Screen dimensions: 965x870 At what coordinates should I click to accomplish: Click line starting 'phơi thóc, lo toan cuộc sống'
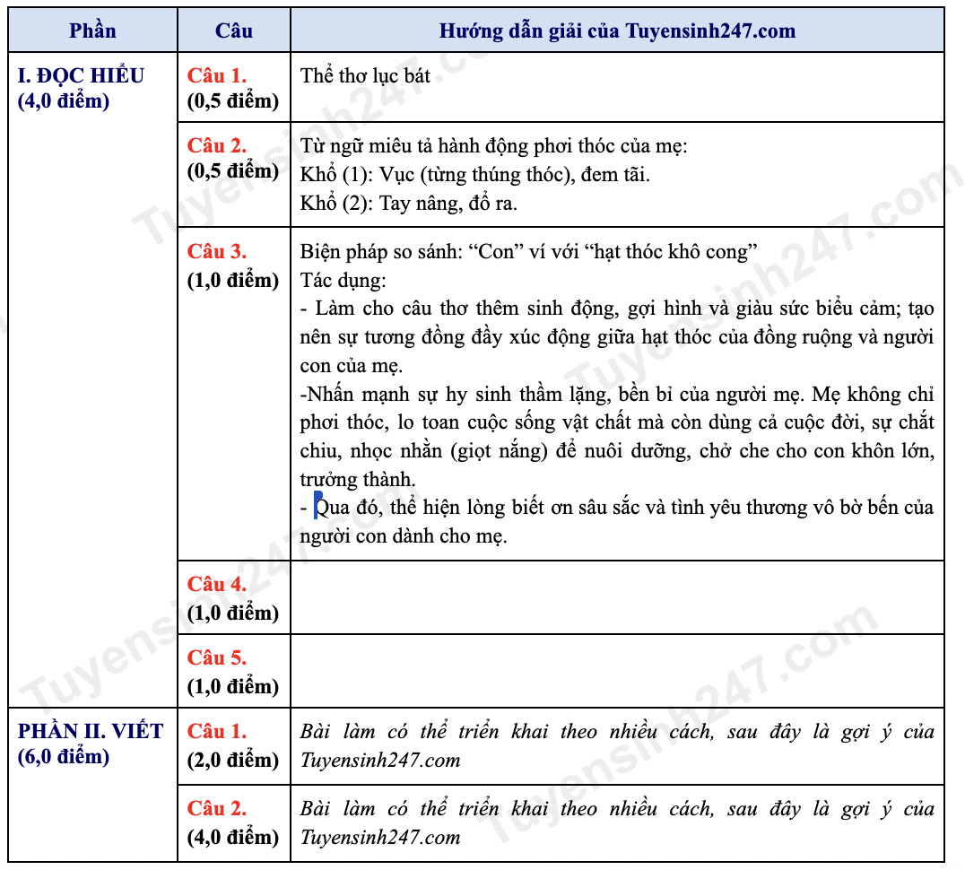(x=617, y=422)
